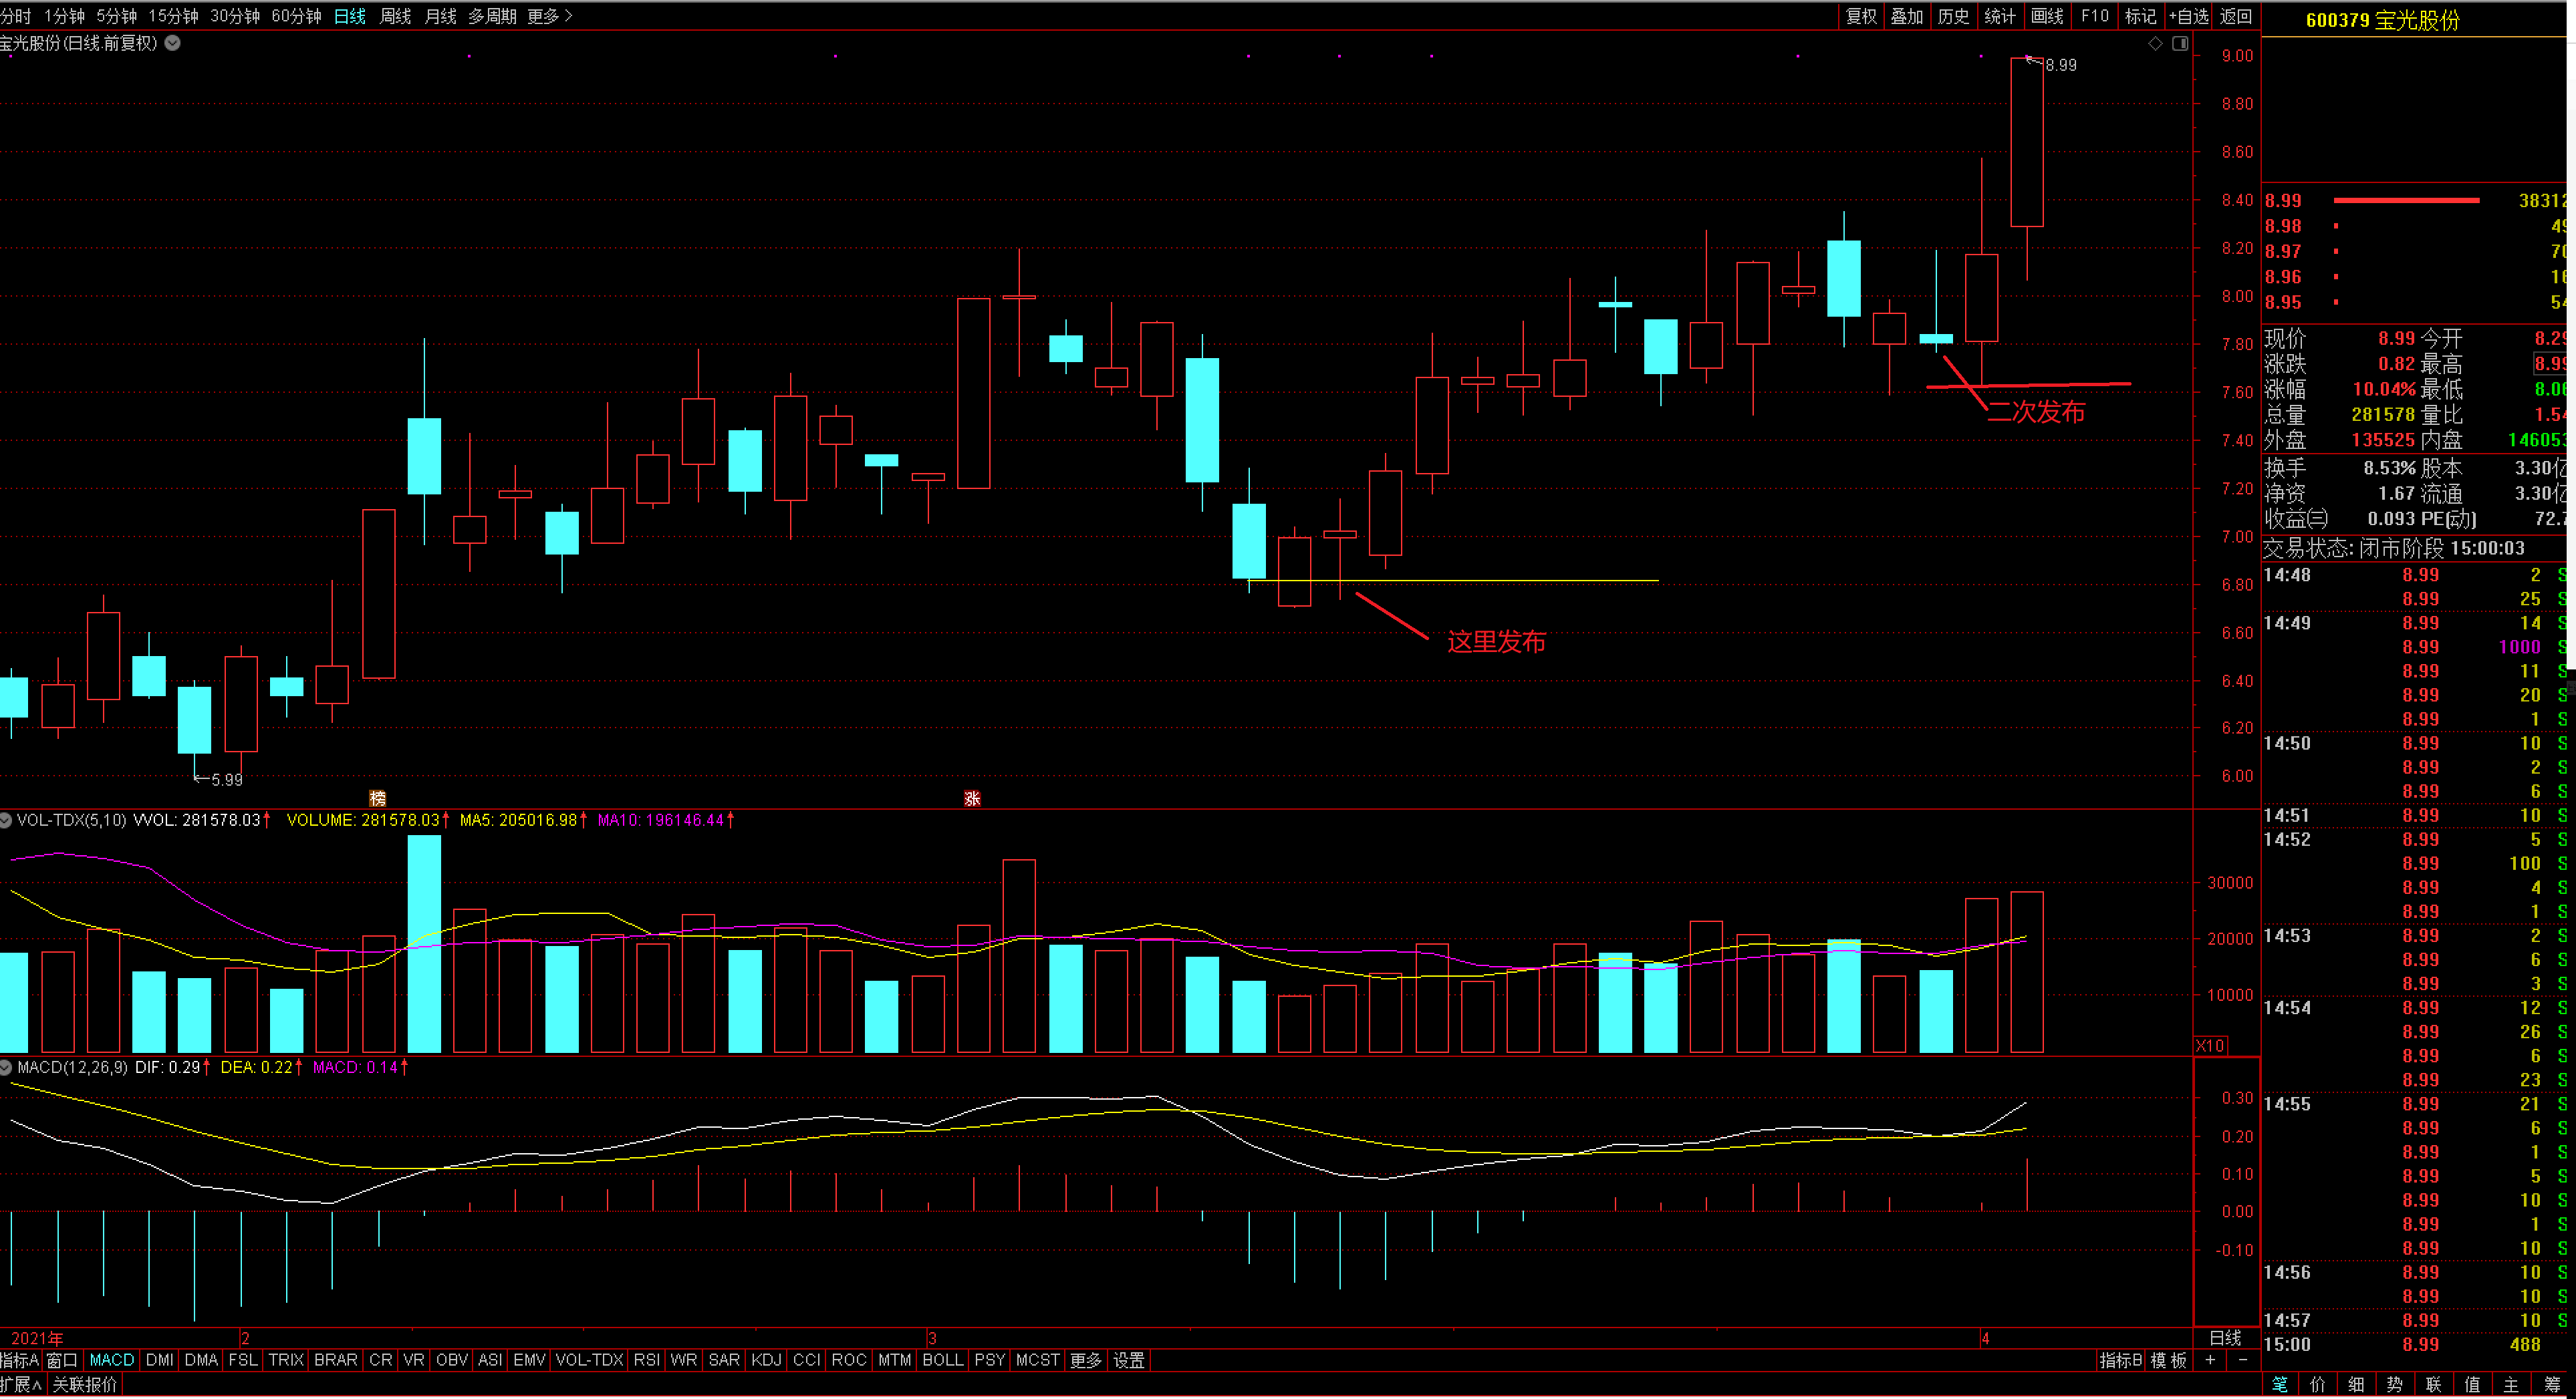Select the MACD indicator tab
The width and height of the screenshot is (2576, 1399).
click(x=112, y=1361)
